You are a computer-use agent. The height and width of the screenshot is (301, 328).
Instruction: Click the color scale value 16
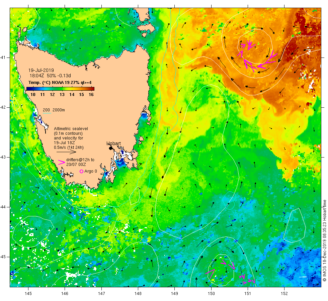coord(91,94)
